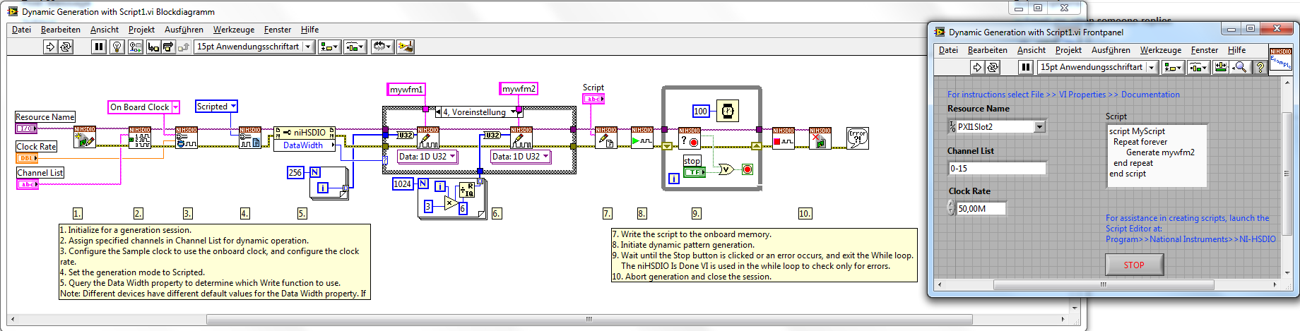The height and width of the screenshot is (331, 1300).
Task: Open Reorder dropdown in Blockdiagramm toolbar
Action: click(x=382, y=47)
